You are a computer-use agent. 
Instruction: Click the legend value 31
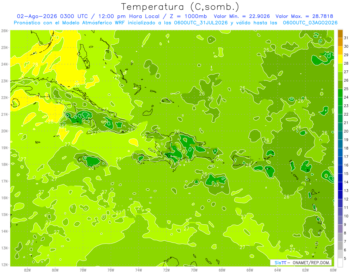pos(346,38)
